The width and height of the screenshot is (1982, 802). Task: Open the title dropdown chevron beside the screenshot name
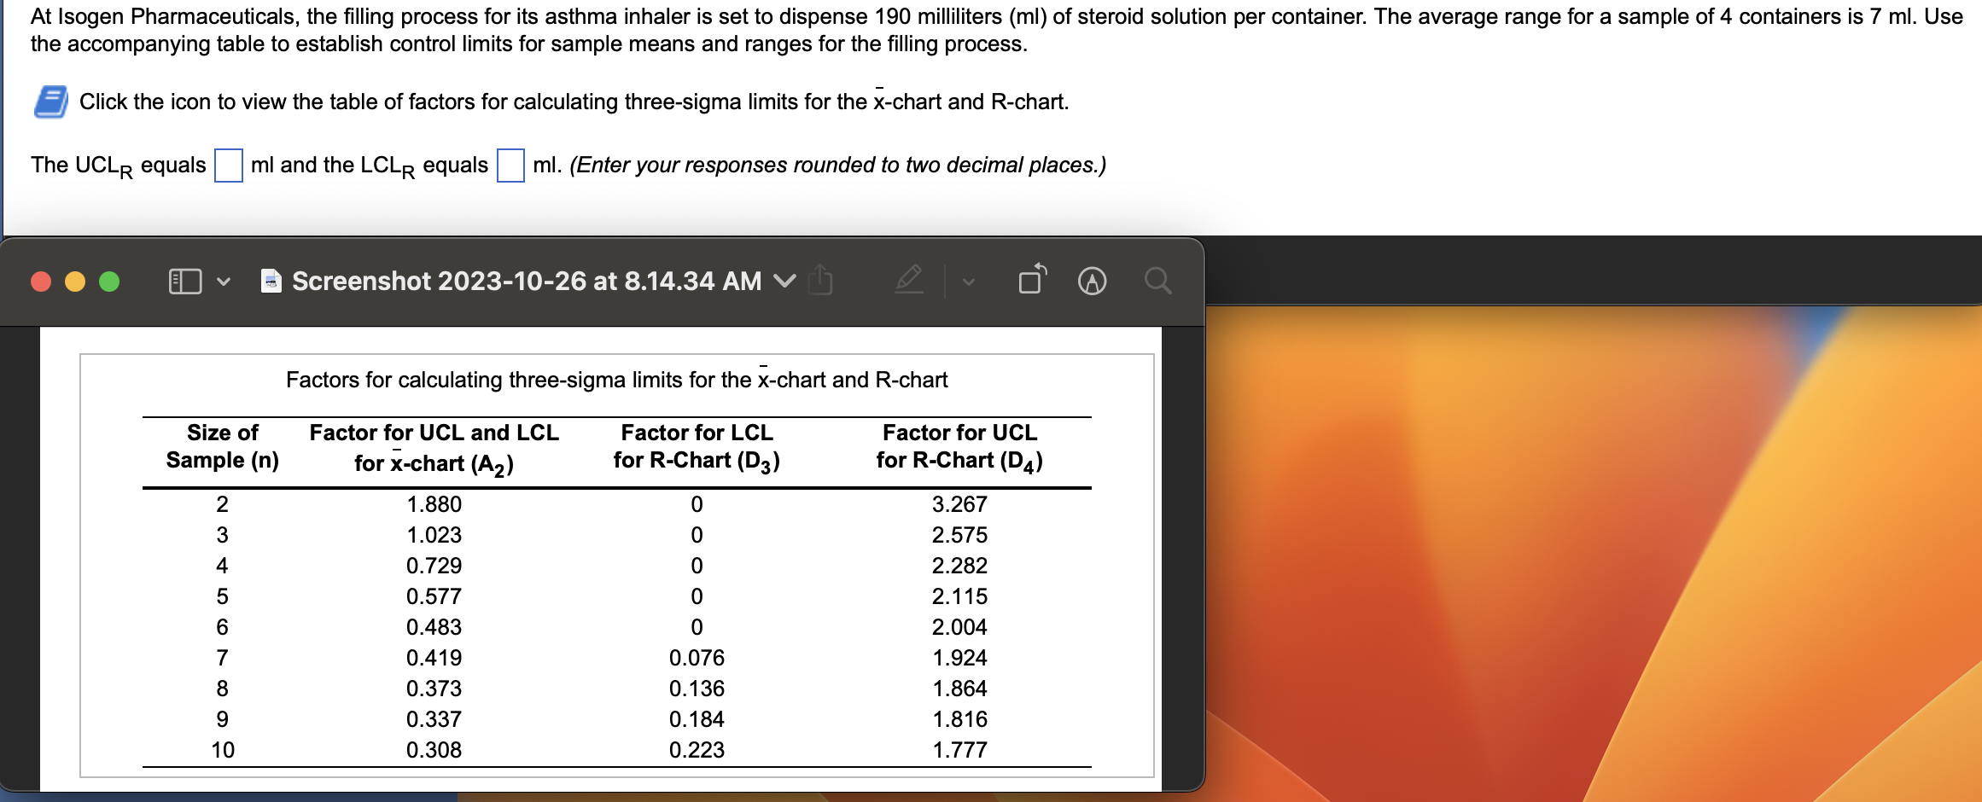(784, 281)
